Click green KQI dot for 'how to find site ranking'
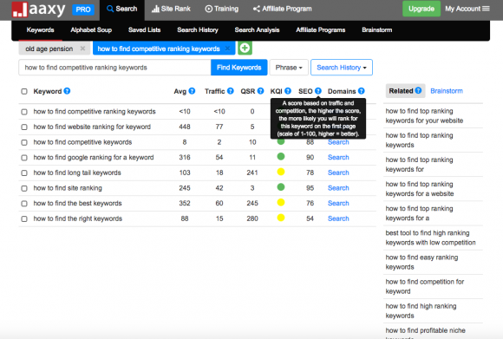503x339 pixels. [x=281, y=187]
